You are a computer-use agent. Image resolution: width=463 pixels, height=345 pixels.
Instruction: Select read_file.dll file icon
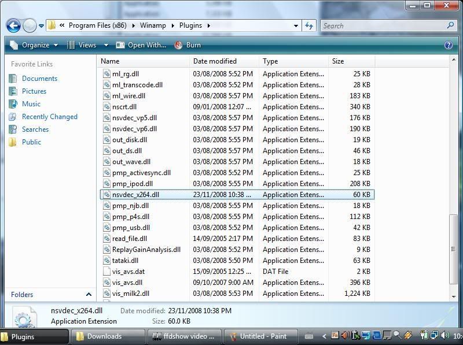pyautogui.click(x=106, y=239)
